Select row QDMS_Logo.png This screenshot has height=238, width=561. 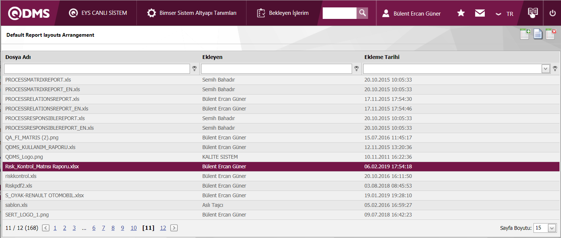281,157
